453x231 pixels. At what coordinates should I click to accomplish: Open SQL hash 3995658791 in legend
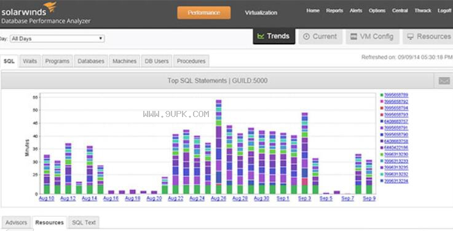tap(396, 128)
